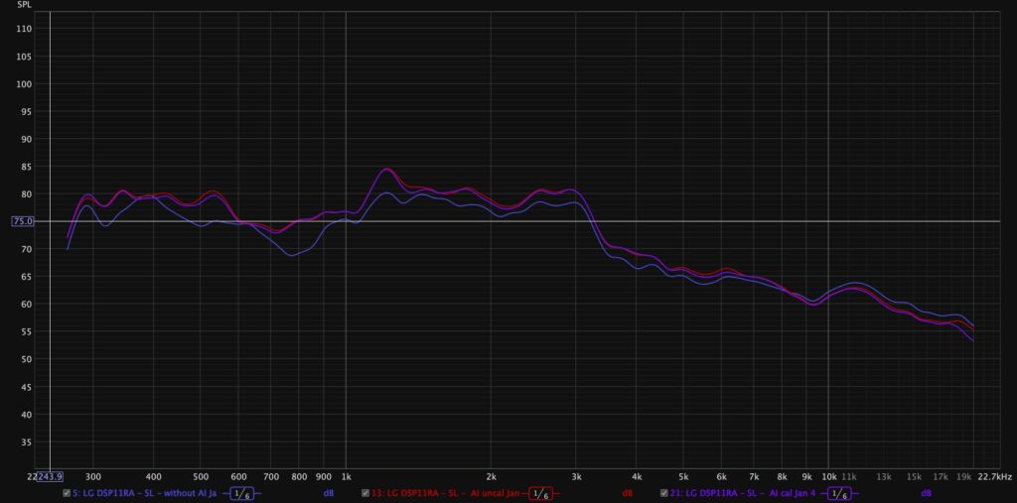The height and width of the screenshot is (503, 1017).
Task: Hide the purple 'AI cal Jan 4' trace checkbox
Action: [x=664, y=493]
